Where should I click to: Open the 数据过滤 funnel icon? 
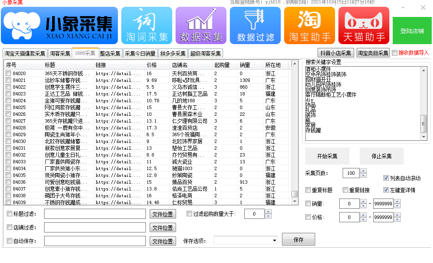coord(255,25)
